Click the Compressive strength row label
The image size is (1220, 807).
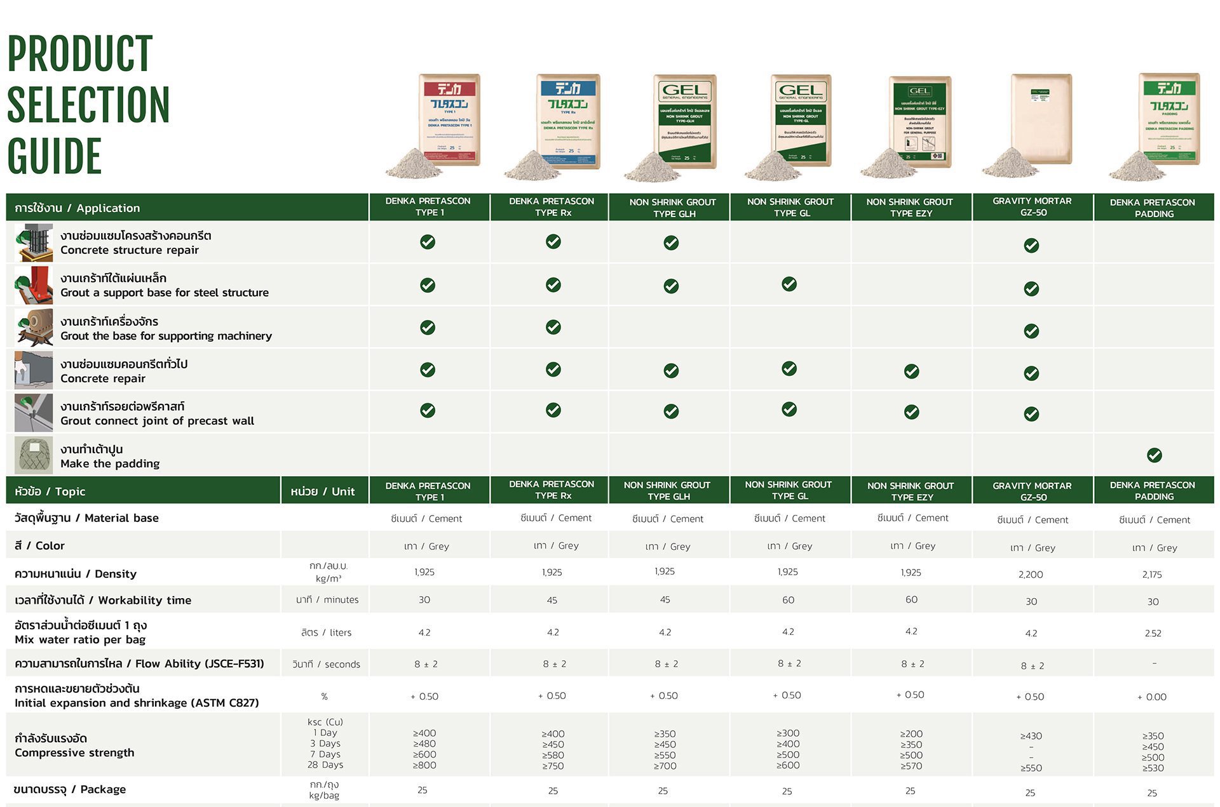coord(74,745)
